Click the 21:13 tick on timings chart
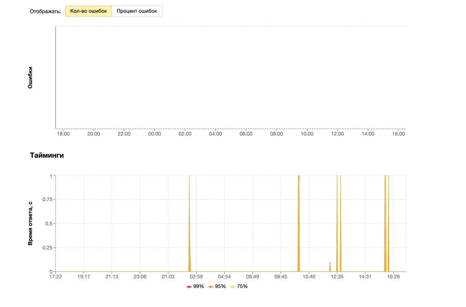466x307 pixels. [112, 277]
